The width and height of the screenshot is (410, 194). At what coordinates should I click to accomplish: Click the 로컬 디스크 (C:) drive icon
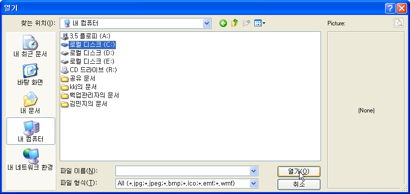(x=64, y=45)
